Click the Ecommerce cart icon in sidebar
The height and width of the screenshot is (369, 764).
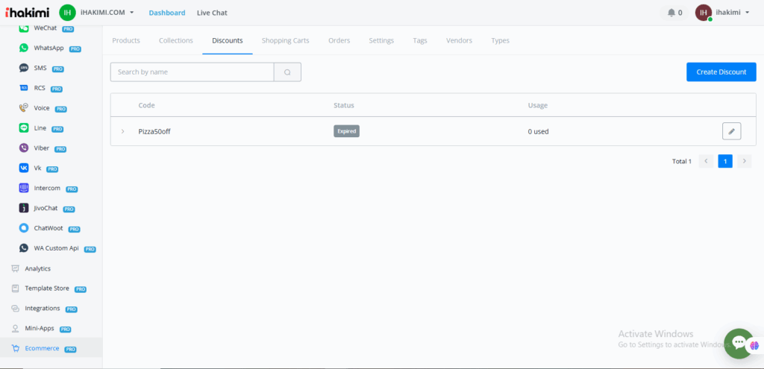16,348
